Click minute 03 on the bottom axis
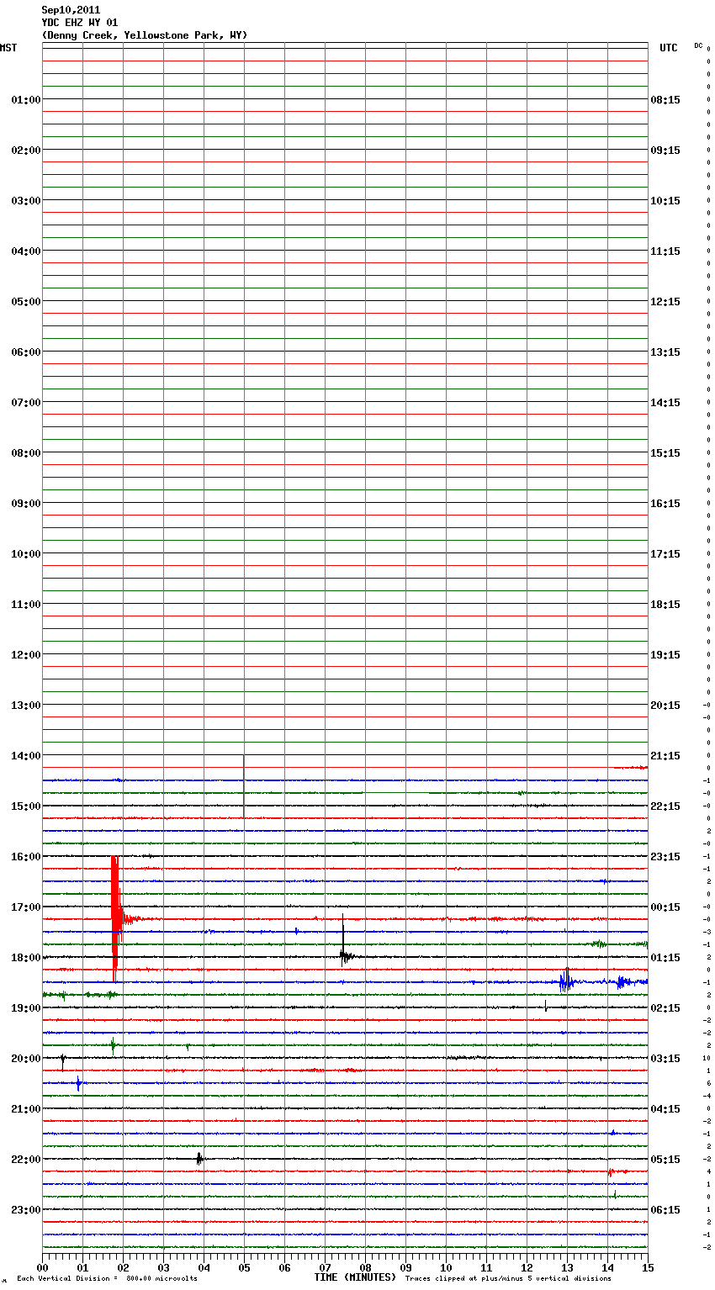This screenshot has width=715, height=1290. [163, 1267]
